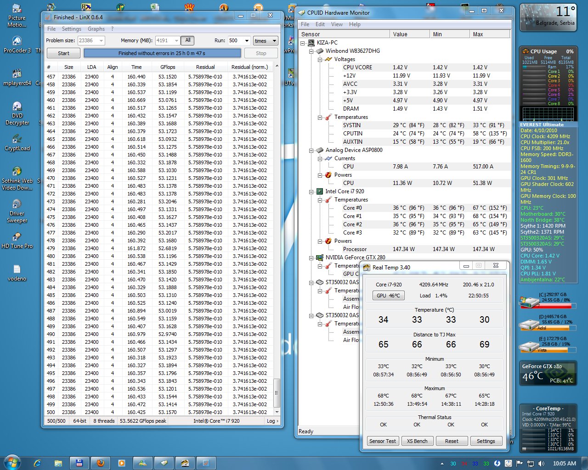The image size is (588, 470).
Task: Click the GeForce GTX 280 temperature gadget
Action: [x=548, y=373]
